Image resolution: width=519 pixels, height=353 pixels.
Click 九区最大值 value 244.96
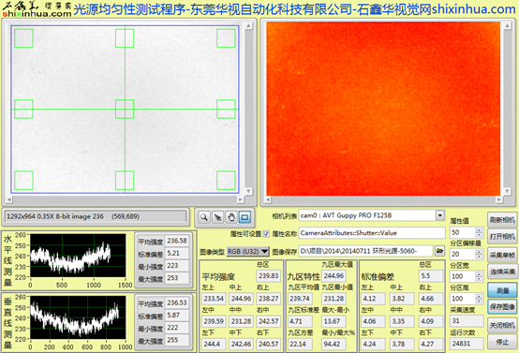pos(334,275)
